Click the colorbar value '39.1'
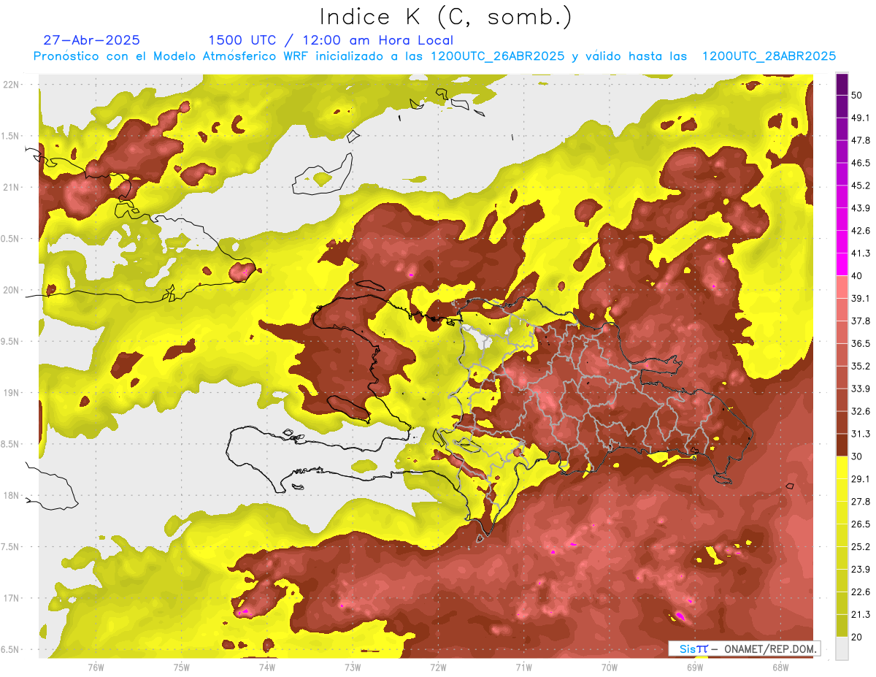876x677 pixels. point(861,298)
